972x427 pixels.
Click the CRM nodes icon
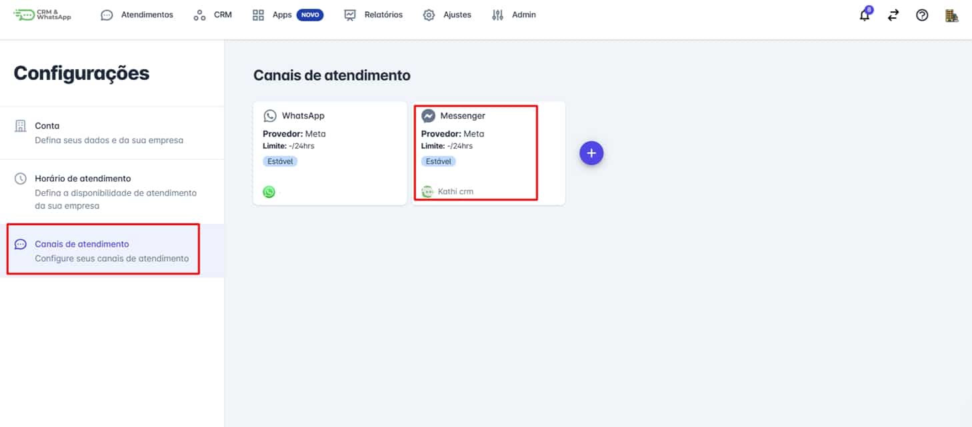[x=199, y=15]
